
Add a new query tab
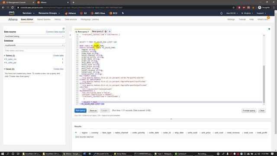[110, 32]
